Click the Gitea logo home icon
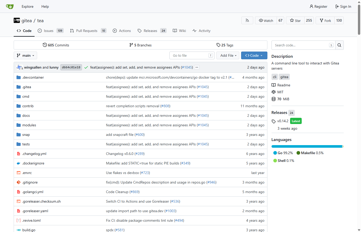 click(10, 6)
